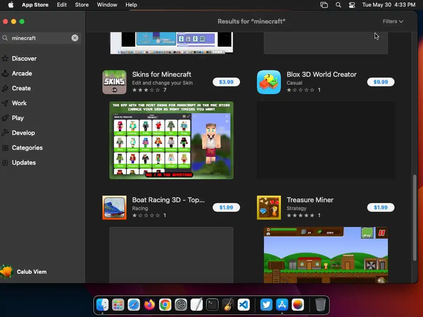The height and width of the screenshot is (317, 423).
Task: Open Terminal from the Dock
Action: (212, 305)
